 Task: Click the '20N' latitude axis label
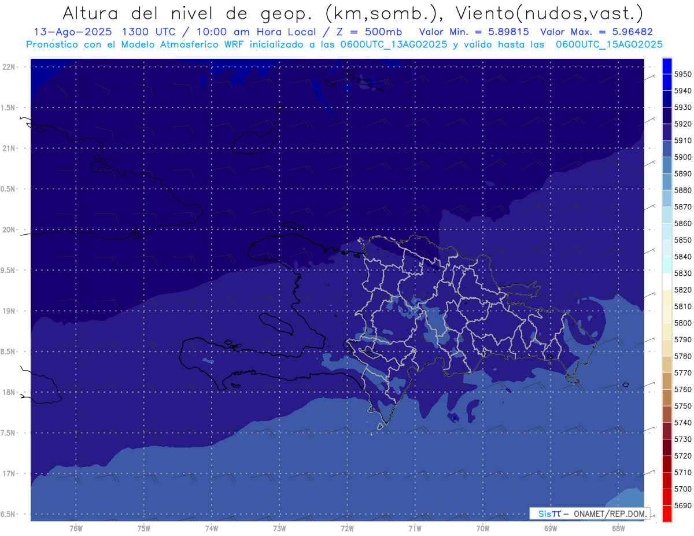pos(9,230)
